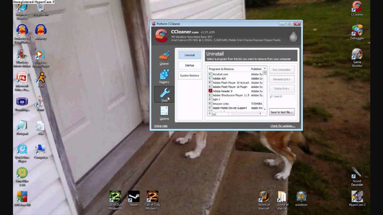Image resolution: width=383 pixels, height=215 pixels.
Task: Click Save to text file button
Action: point(282,112)
